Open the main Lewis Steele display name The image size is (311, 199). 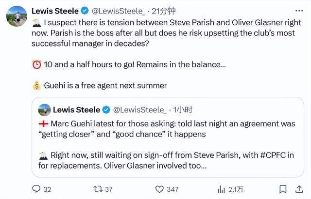point(55,11)
